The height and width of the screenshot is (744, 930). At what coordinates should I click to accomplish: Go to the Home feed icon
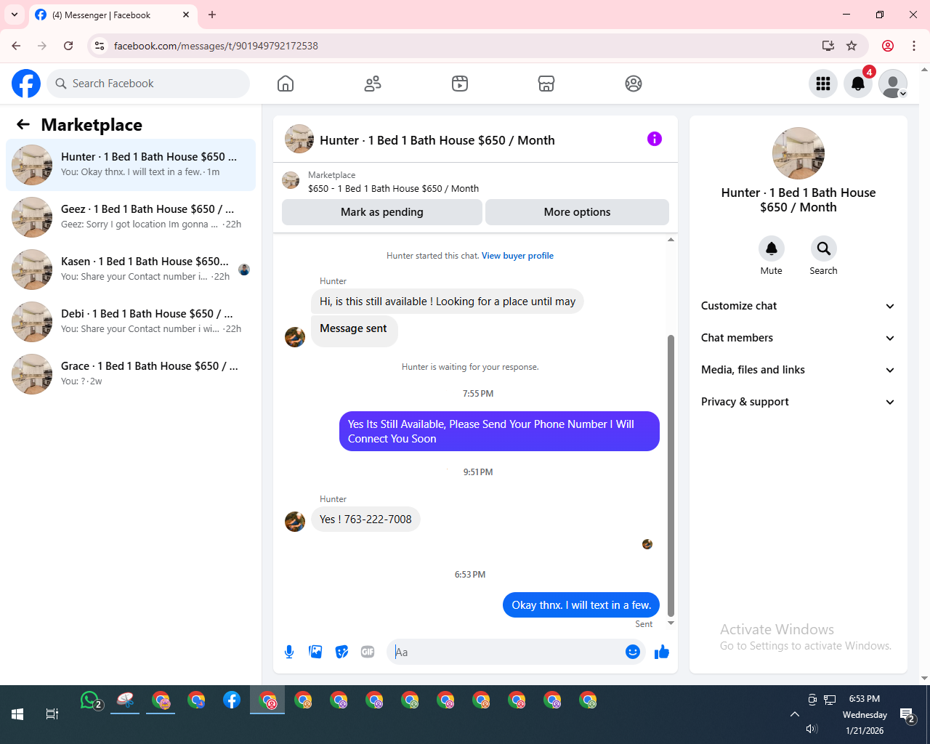pyautogui.click(x=286, y=84)
